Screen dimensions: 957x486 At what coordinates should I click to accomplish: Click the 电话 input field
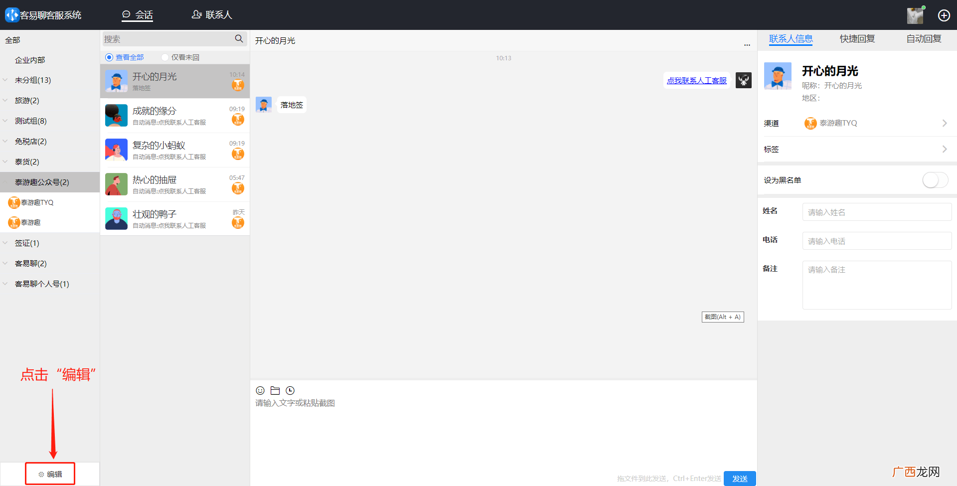point(877,241)
